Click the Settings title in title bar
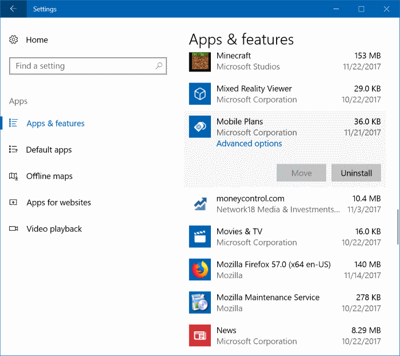The image size is (400, 356). [45, 9]
